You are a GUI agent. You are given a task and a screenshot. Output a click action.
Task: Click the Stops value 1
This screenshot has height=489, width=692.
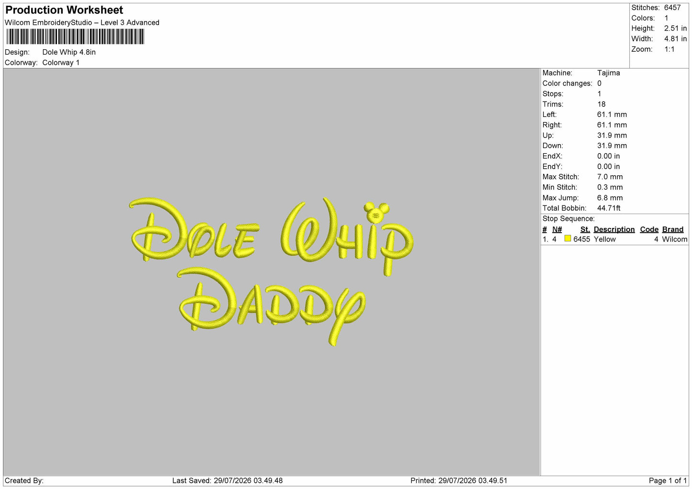(x=599, y=94)
